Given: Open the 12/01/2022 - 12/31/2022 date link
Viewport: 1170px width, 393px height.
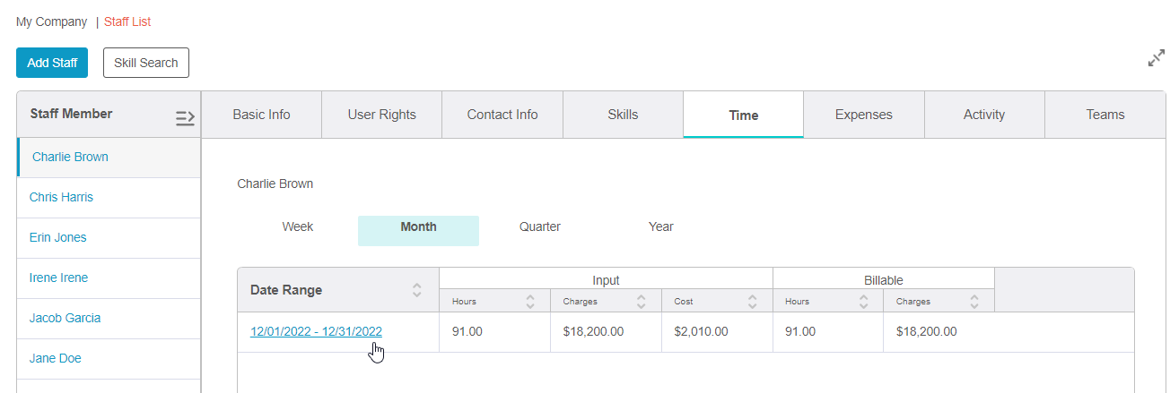Looking at the screenshot, I should click(x=316, y=331).
